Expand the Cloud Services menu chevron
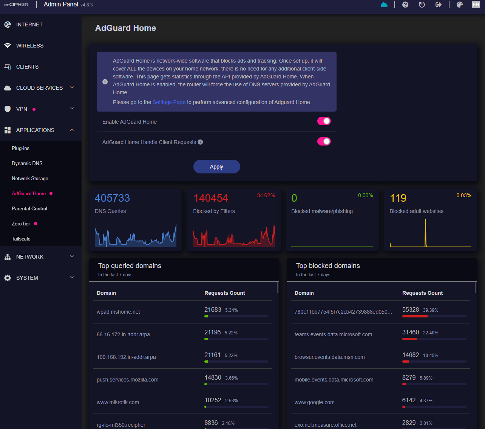Viewport: 485px width, 429px height. (x=72, y=88)
